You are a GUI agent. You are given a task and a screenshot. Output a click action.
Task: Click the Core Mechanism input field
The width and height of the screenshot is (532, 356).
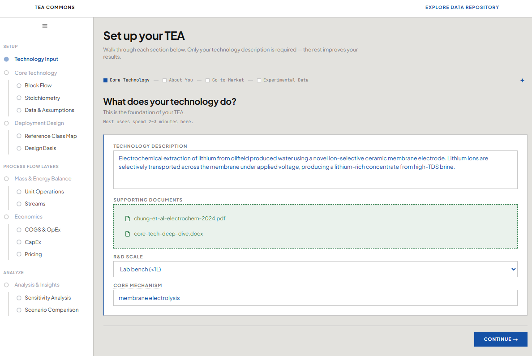(315, 298)
